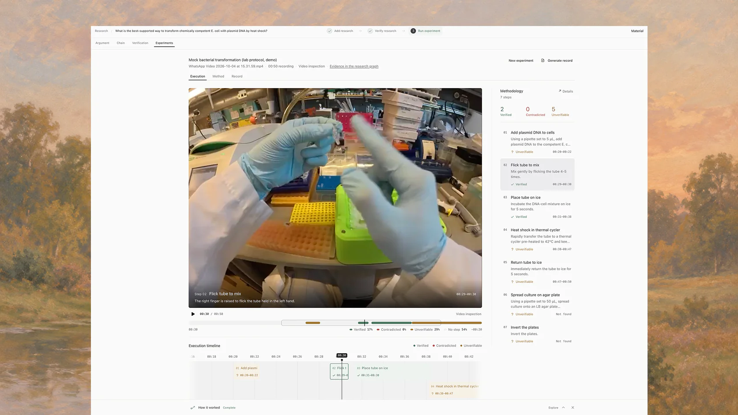Image resolution: width=738 pixels, height=415 pixels.
Task: Open the Record sub-tab
Action: tap(237, 76)
